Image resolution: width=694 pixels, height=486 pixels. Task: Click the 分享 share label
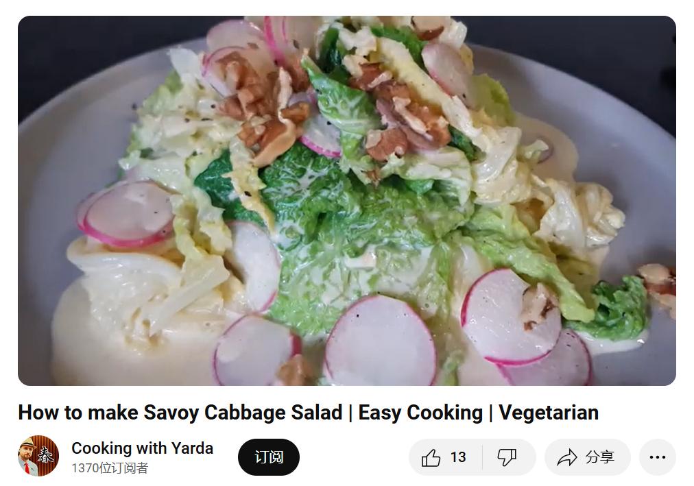[x=600, y=457]
